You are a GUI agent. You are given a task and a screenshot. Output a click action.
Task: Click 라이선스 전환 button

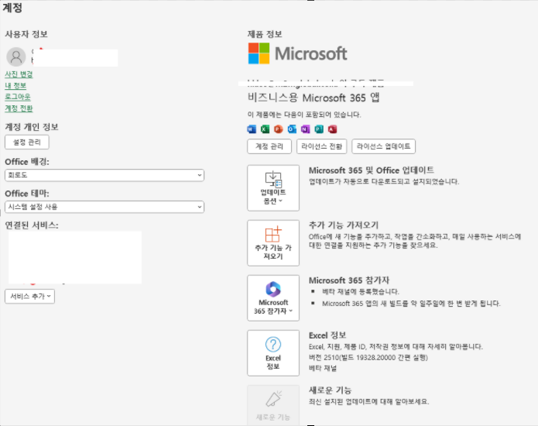click(x=321, y=146)
